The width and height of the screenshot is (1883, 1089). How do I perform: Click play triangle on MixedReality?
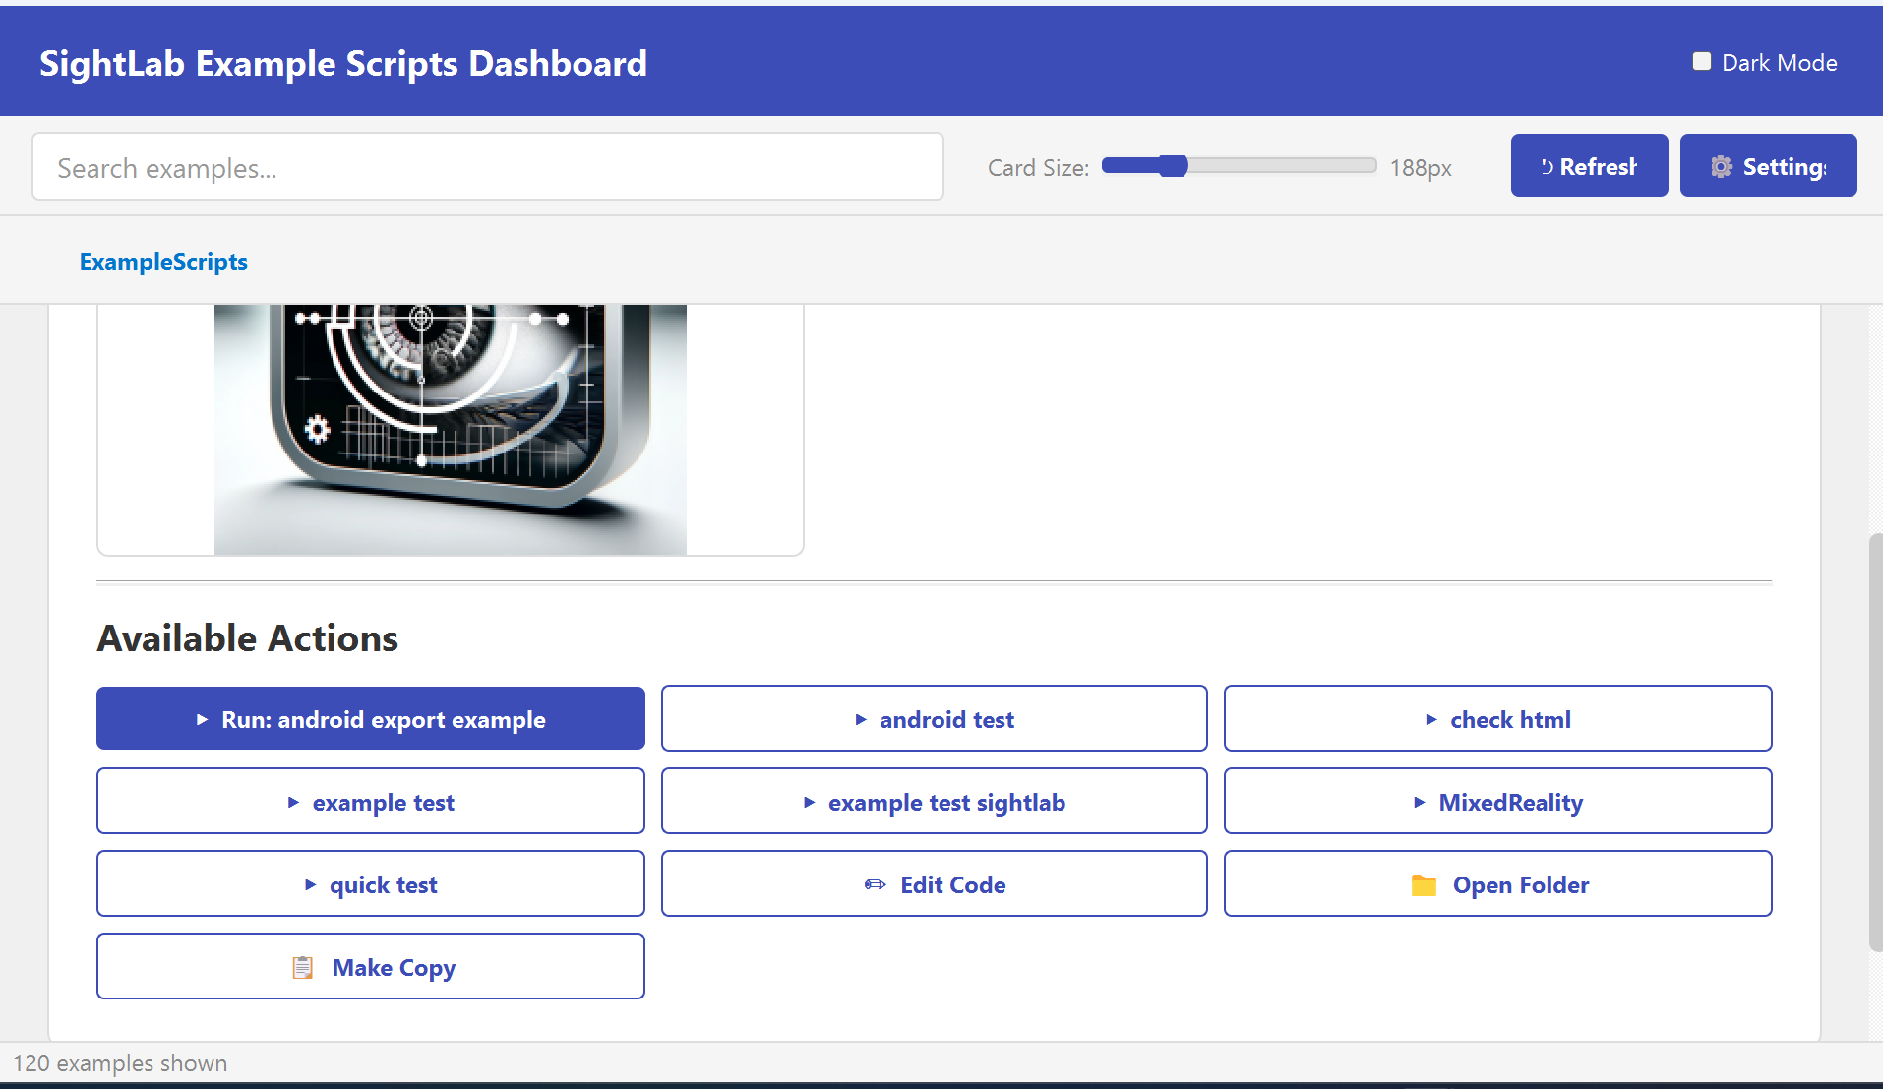(1420, 803)
